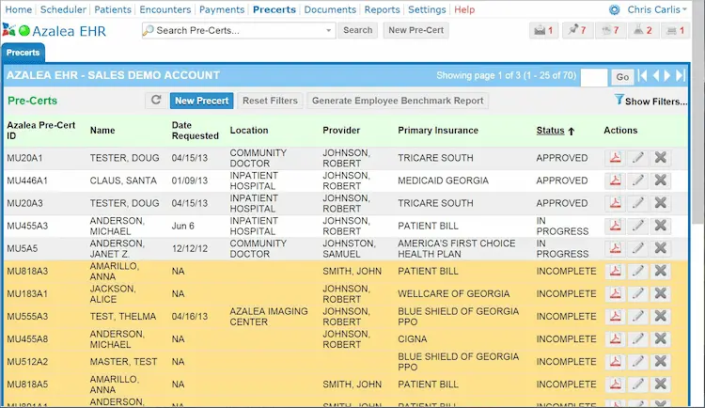
Task: Sort by Date Requested column header
Action: point(195,131)
